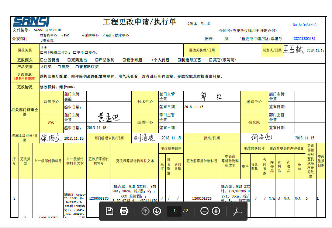332x228 pixels.
Task: Click the text 修改投料, 维护BOM
Action: coord(58,87)
